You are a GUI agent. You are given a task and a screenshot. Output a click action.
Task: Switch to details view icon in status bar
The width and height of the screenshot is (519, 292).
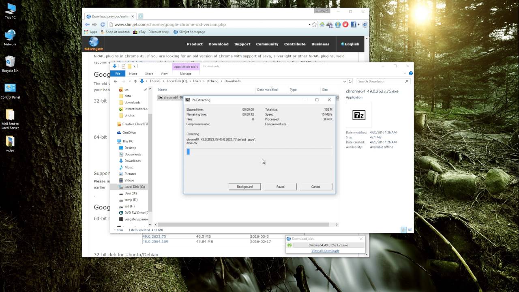[x=403, y=230]
